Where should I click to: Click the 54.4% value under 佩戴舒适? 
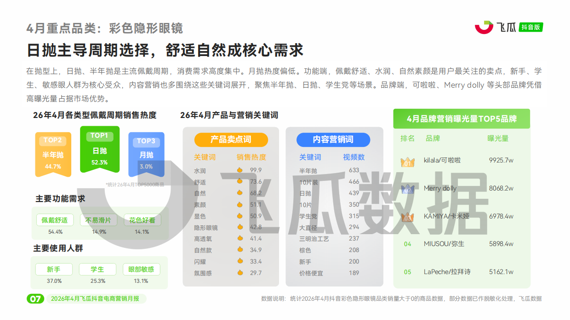click(x=55, y=232)
